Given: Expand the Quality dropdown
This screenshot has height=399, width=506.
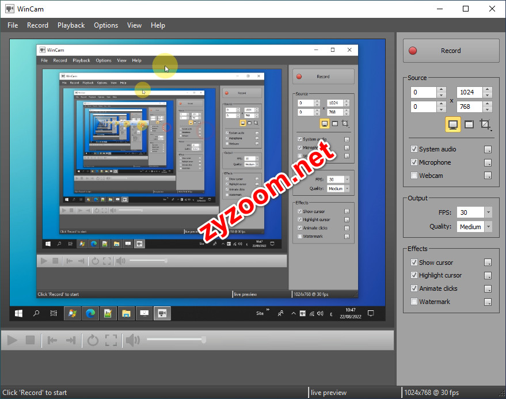Looking at the screenshot, I should pyautogui.click(x=488, y=227).
